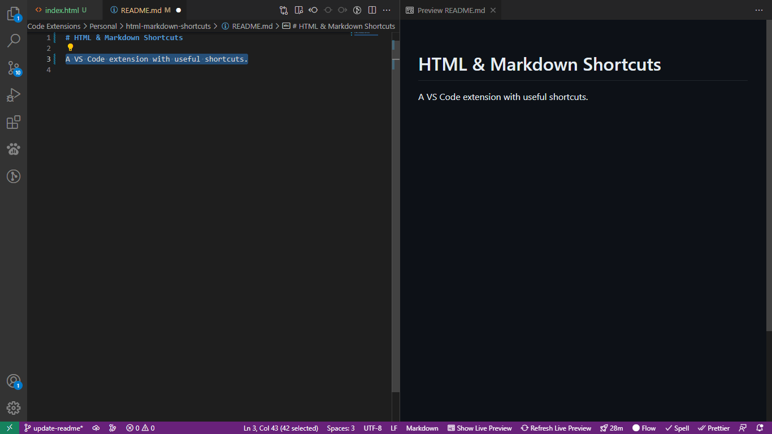Click the '# HTML & Markdown Shortcuts' heading line in editor
772x434 pixels.
(124, 37)
